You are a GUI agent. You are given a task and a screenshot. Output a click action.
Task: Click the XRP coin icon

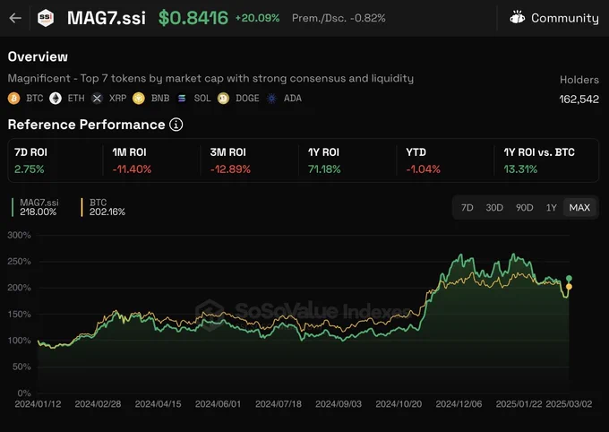(x=97, y=98)
